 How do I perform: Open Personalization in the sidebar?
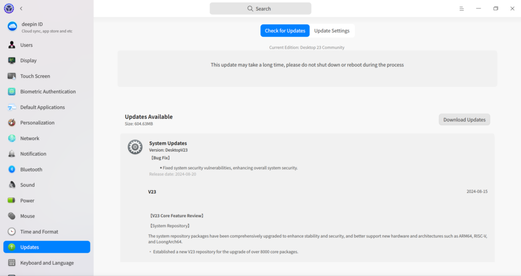coord(37,123)
